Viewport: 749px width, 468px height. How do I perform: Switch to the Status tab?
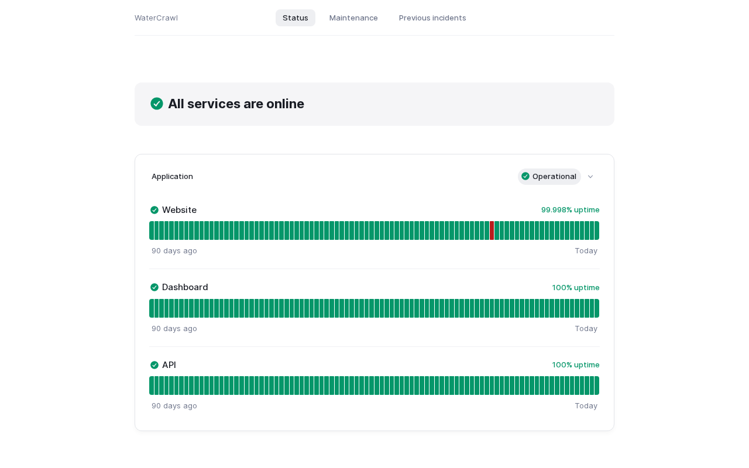coord(296,18)
